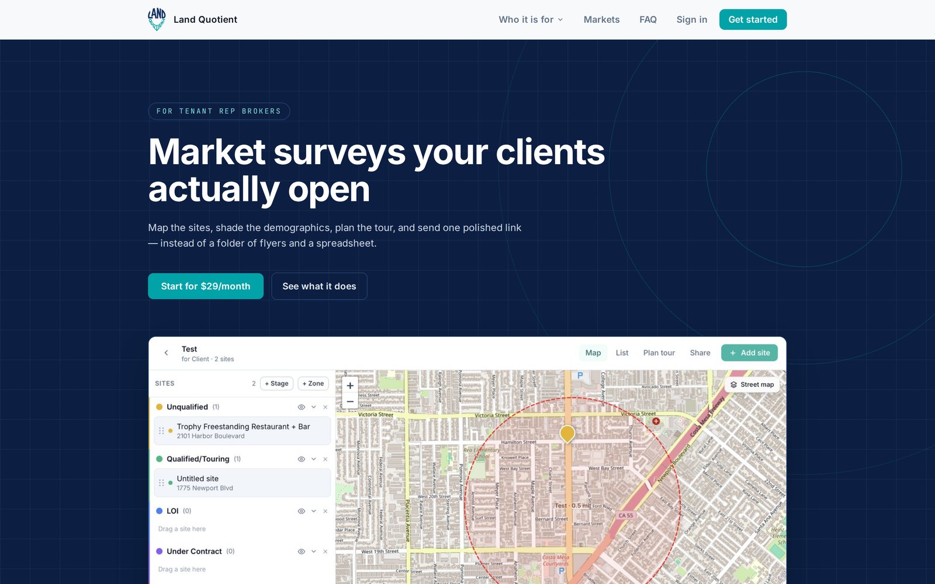Collapse the Qualified/Touring stage chevron

pyautogui.click(x=314, y=459)
